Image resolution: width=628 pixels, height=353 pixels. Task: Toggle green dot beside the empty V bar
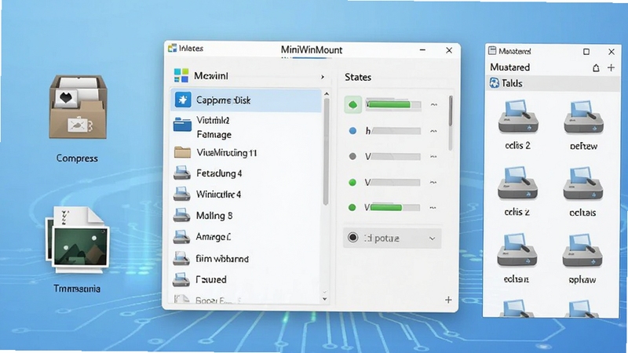click(352, 183)
